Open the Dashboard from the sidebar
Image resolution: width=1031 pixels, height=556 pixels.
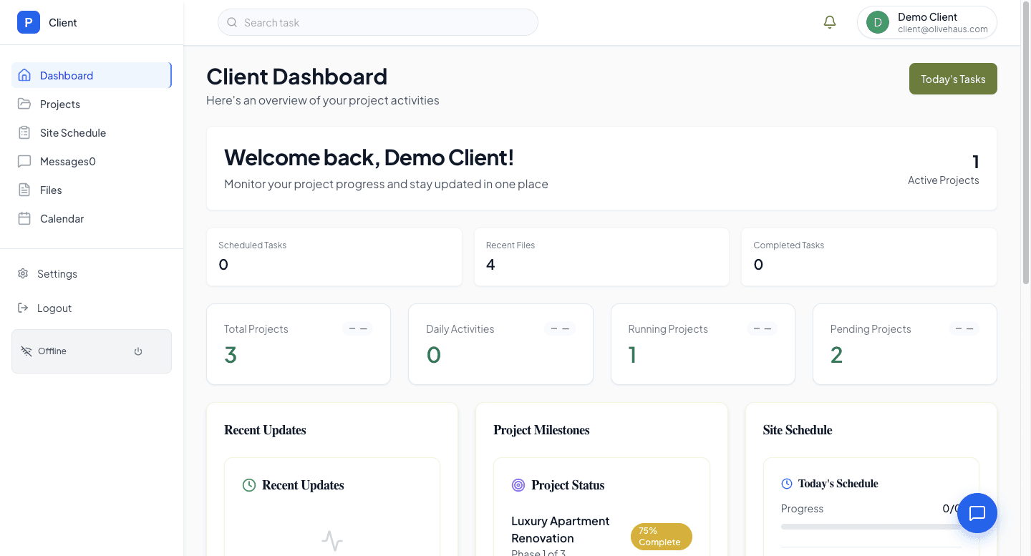67,75
